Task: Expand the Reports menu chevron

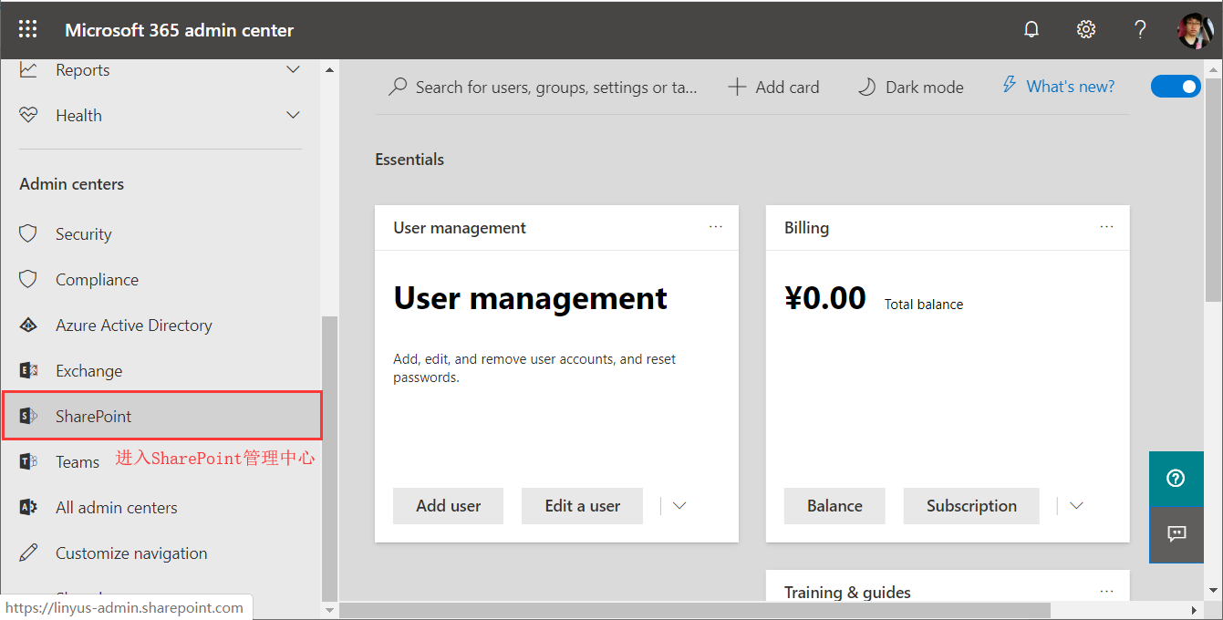Action: (x=293, y=69)
